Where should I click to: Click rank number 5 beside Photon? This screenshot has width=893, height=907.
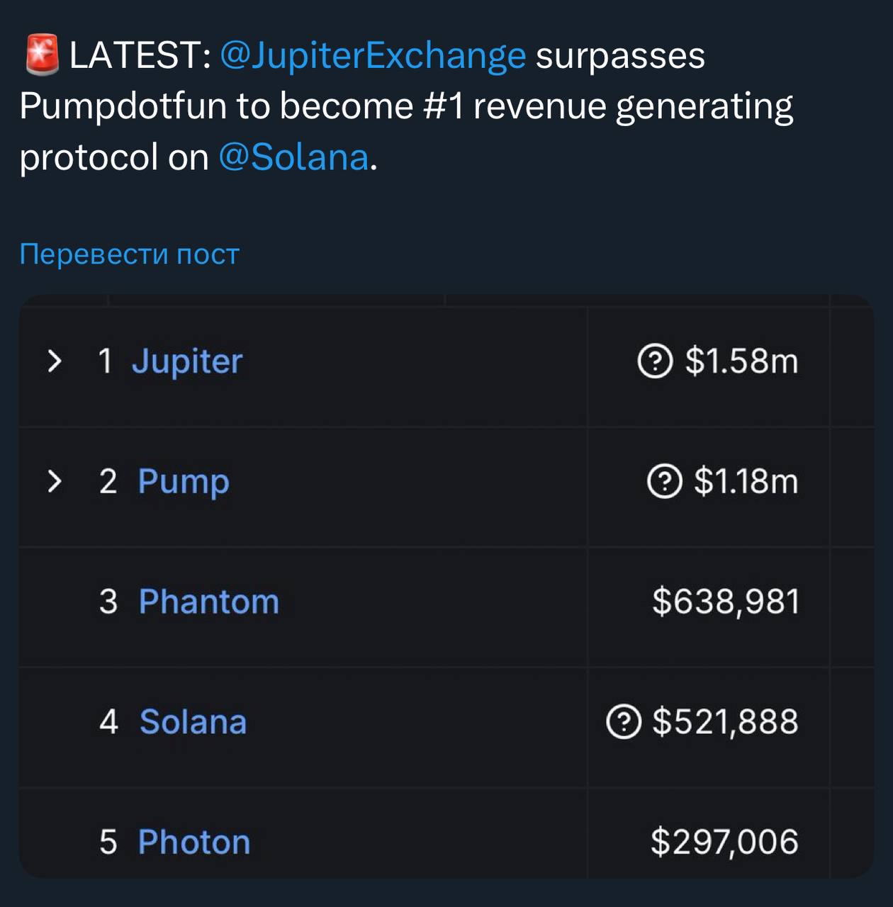108,842
